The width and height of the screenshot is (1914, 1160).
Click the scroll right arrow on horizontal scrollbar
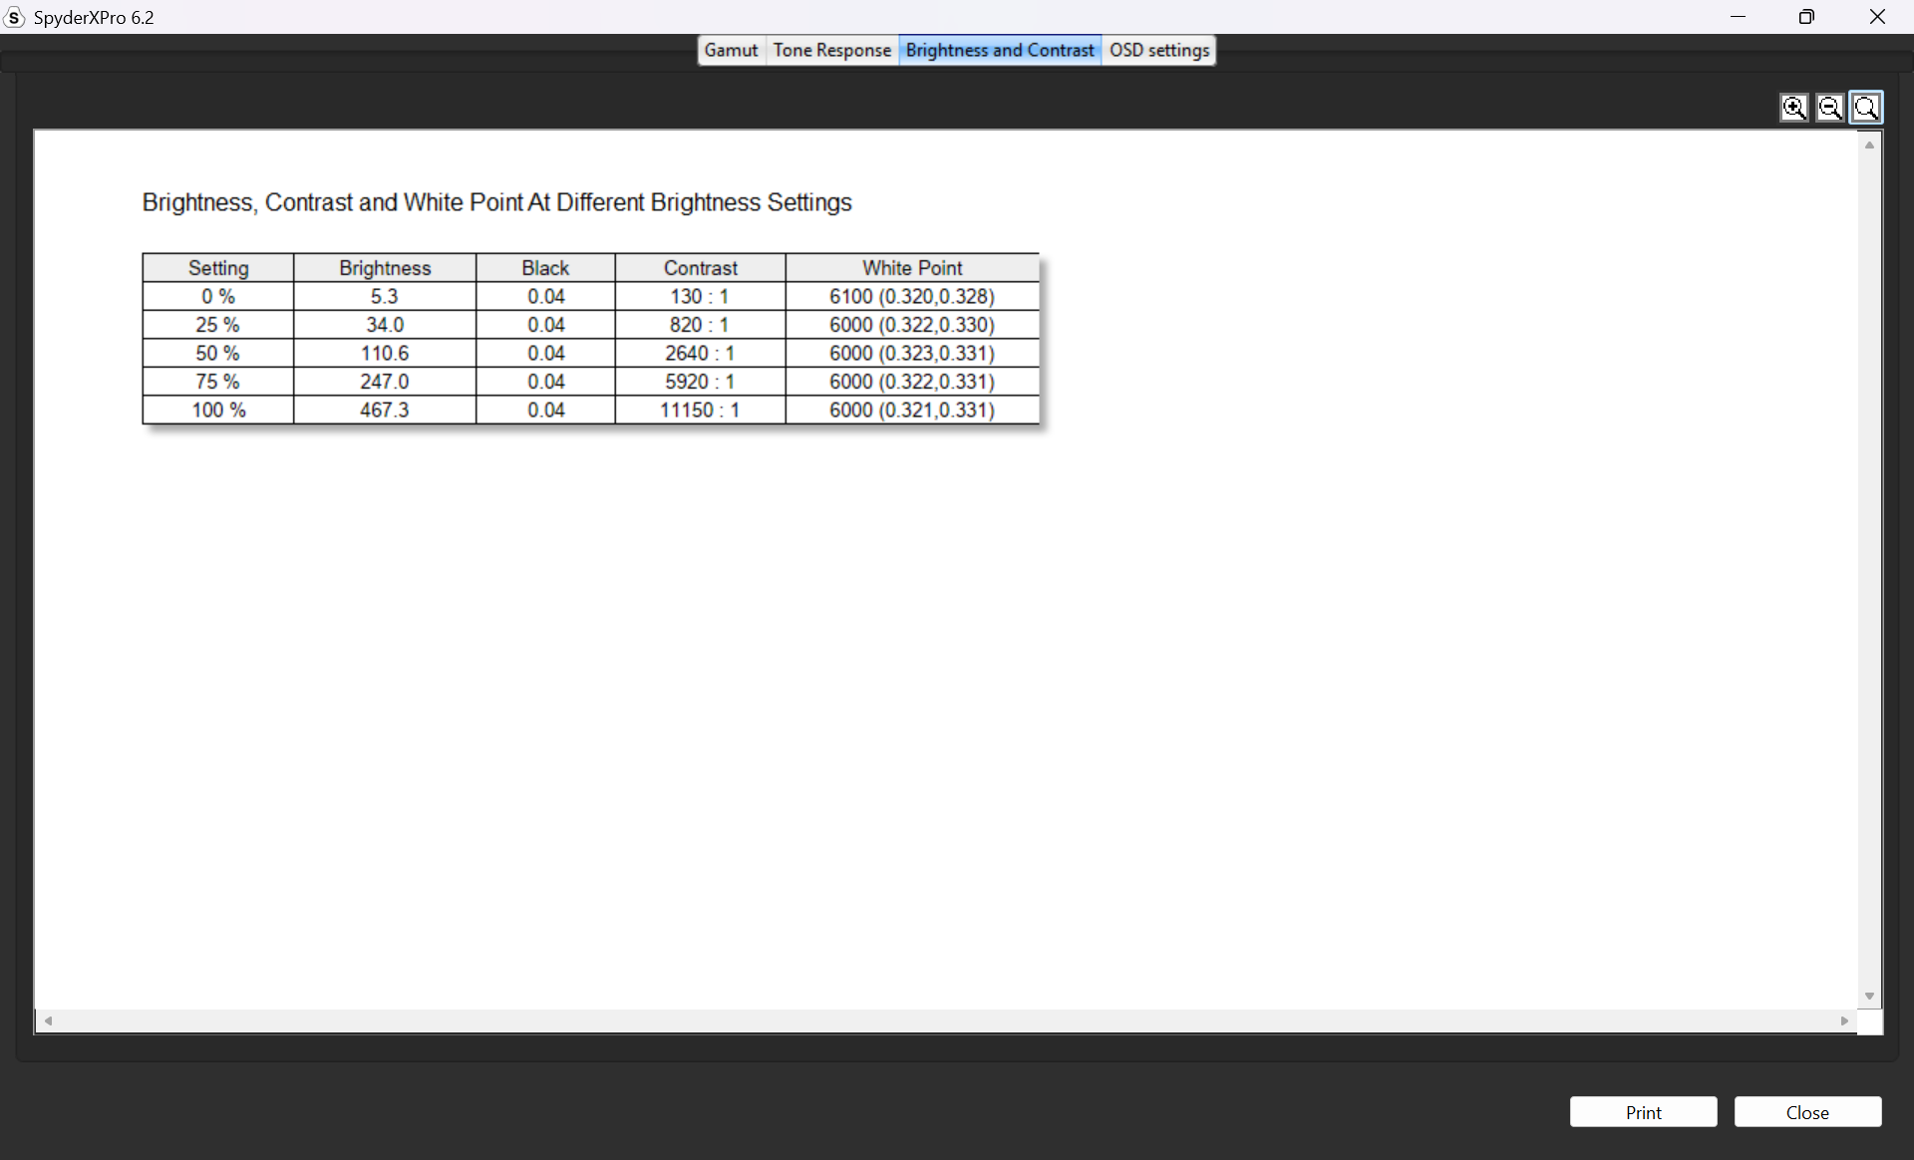click(1844, 1020)
